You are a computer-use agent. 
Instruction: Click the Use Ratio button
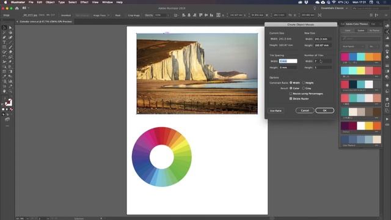click(x=276, y=111)
